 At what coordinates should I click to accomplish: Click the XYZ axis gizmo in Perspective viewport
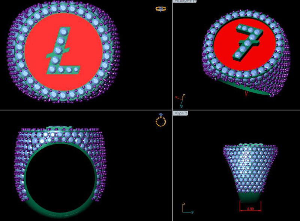181,101
